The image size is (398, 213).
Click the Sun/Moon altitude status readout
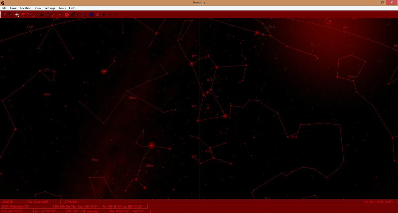click(380, 202)
